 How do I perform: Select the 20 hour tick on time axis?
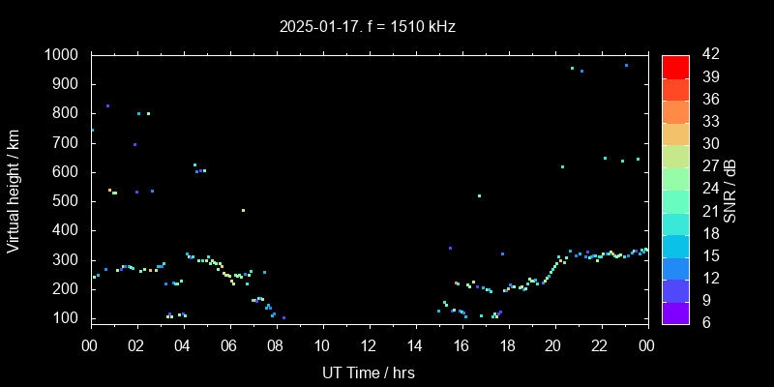tap(554, 345)
